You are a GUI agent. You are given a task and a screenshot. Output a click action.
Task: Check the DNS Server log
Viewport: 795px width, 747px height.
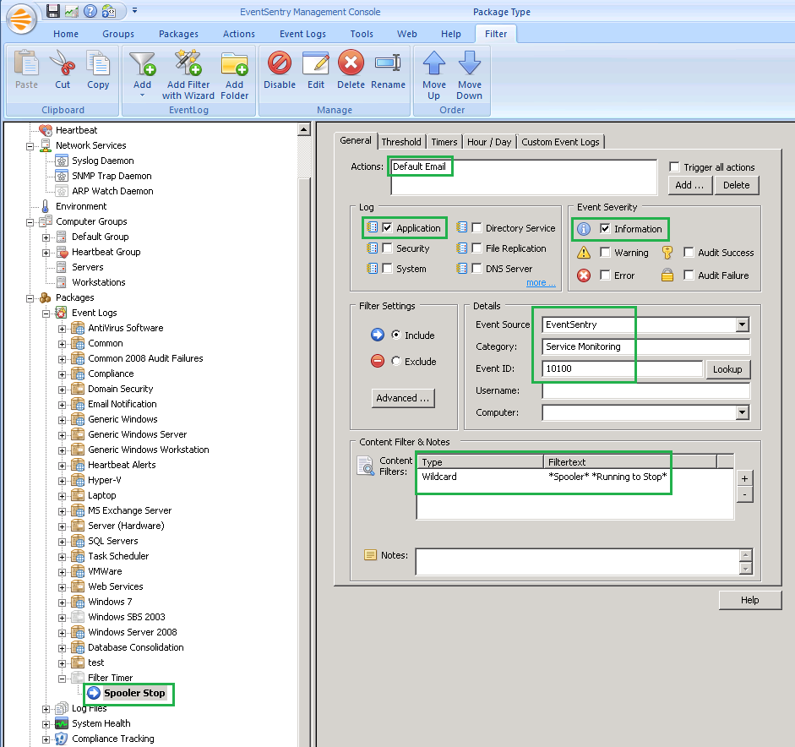(x=476, y=268)
